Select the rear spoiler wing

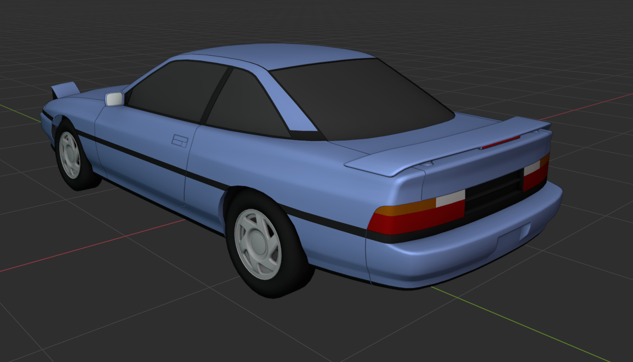pyautogui.click(x=448, y=145)
